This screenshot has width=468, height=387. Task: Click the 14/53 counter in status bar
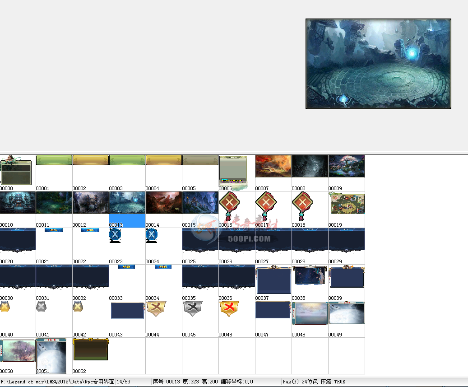coord(123,382)
